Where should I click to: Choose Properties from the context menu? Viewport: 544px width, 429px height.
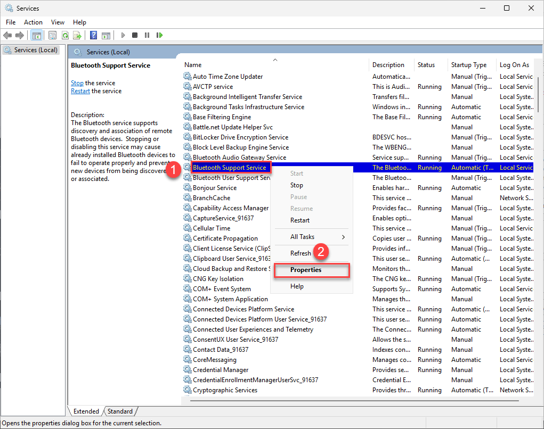(306, 270)
